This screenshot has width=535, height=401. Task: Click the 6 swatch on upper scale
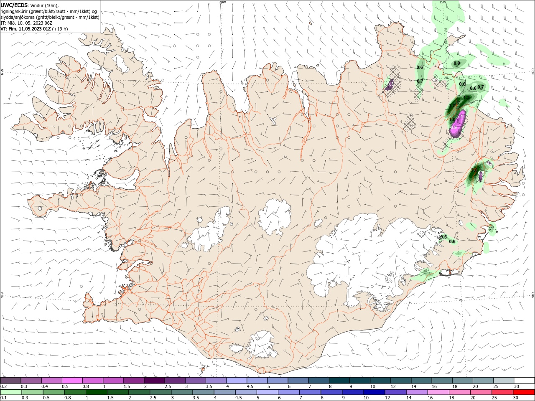click(298, 381)
